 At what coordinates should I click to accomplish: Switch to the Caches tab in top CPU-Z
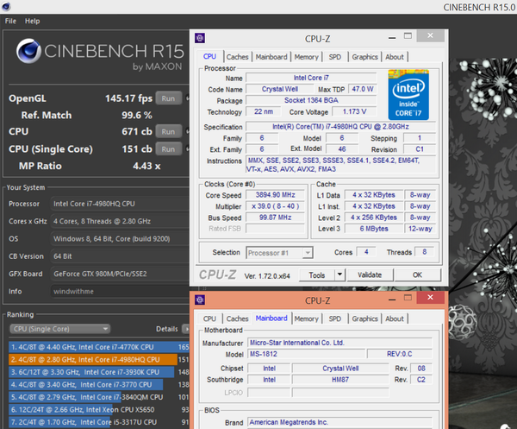click(x=237, y=57)
